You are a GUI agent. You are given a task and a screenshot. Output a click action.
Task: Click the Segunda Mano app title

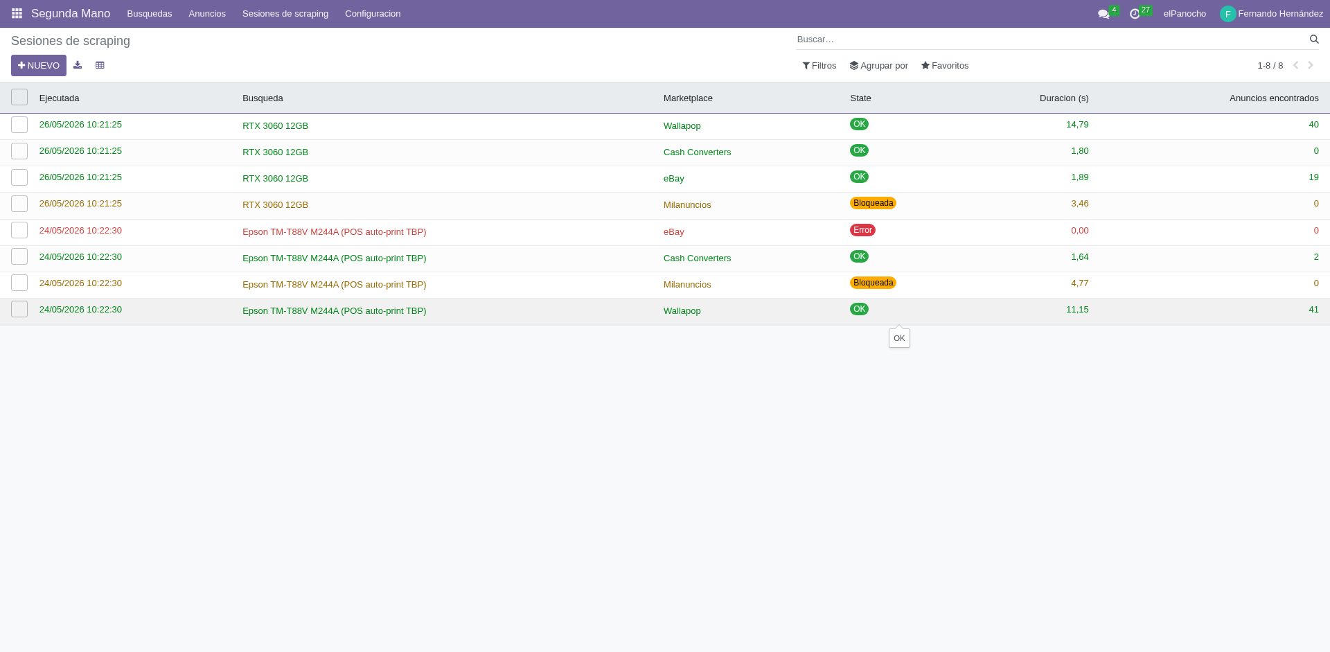(71, 14)
